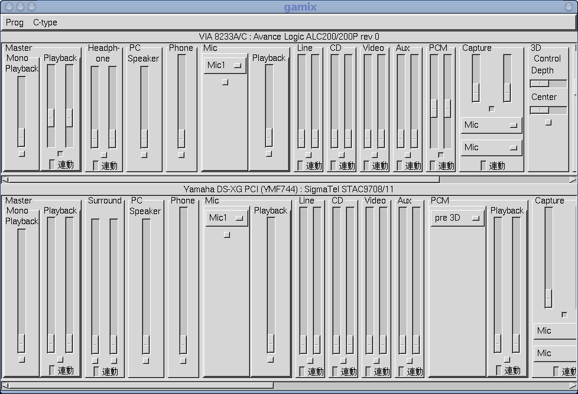Click left arrow of the Yamaha card scrollbar
Viewport: 578px width, 394px height.
pos(5,386)
